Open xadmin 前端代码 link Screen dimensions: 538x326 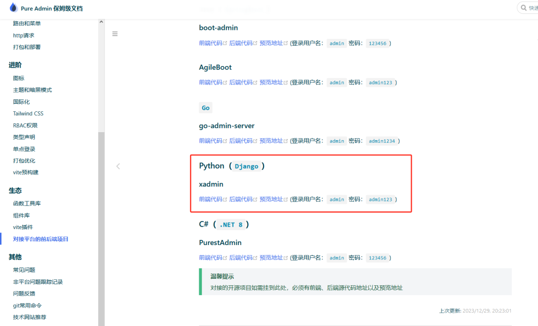pyautogui.click(x=211, y=199)
